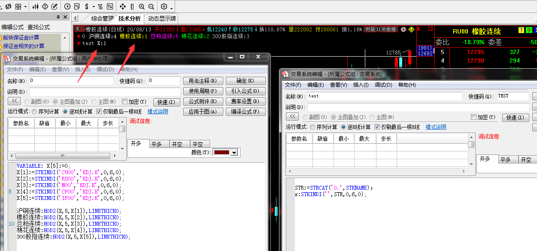This screenshot has width=537, height=251.
Task: Click the play circle toolbar icon
Action: [67, 6]
